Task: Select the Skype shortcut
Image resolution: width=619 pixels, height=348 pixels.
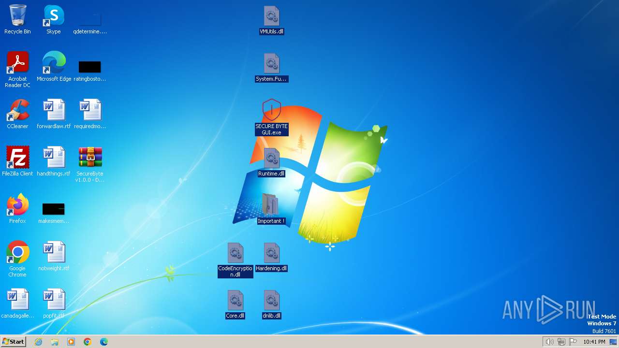Action: click(x=54, y=20)
